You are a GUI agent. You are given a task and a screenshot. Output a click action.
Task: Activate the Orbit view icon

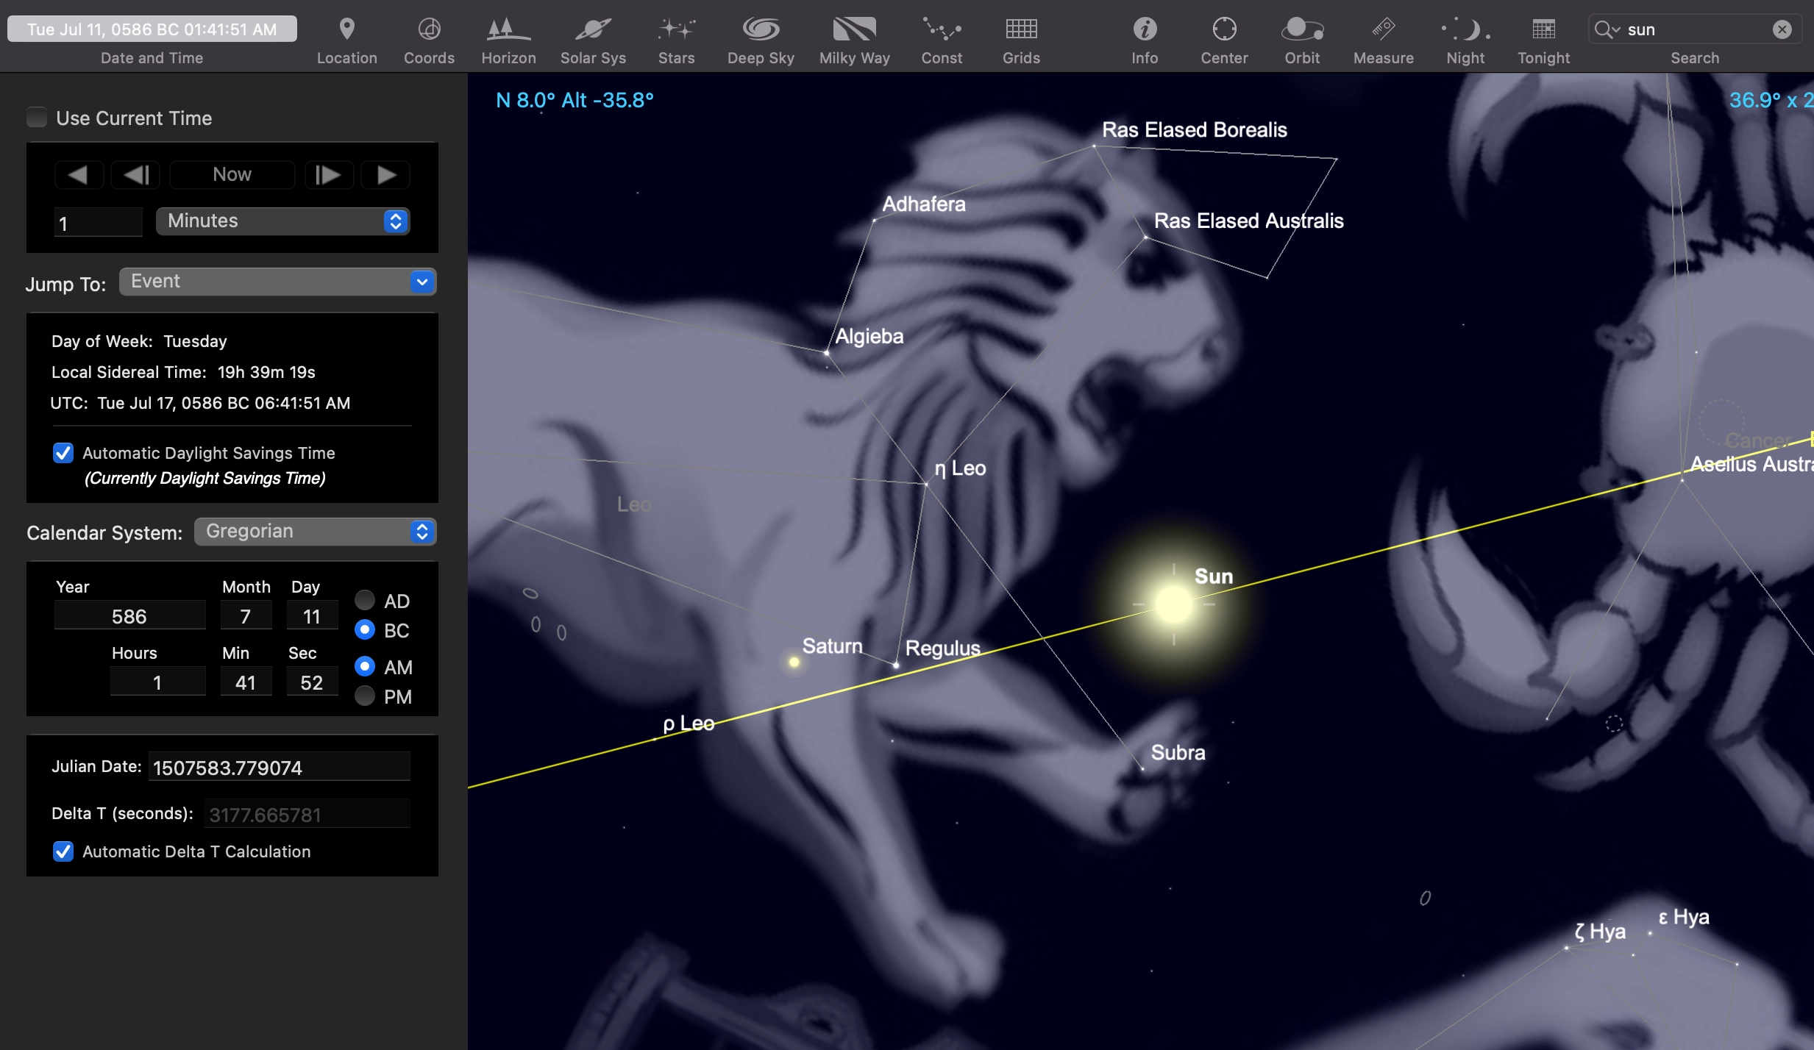tap(1302, 29)
